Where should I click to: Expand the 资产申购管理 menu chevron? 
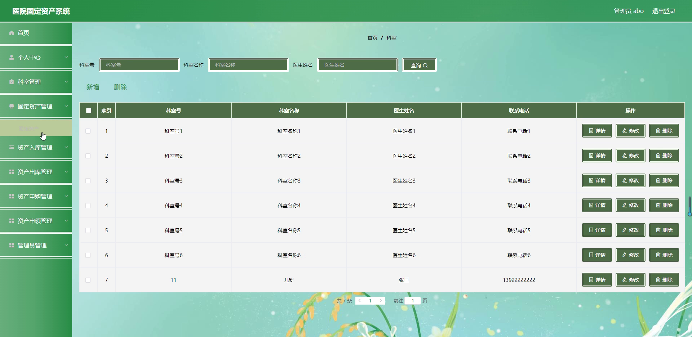coord(66,196)
